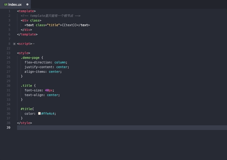Click line number 23 in the gutter
Screen dimensions: 227x160
point(8,53)
